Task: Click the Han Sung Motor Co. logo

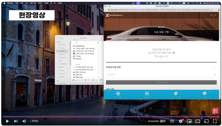Action: (114, 15)
